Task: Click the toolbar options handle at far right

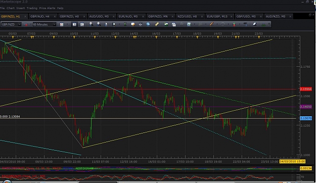Action: point(269,24)
